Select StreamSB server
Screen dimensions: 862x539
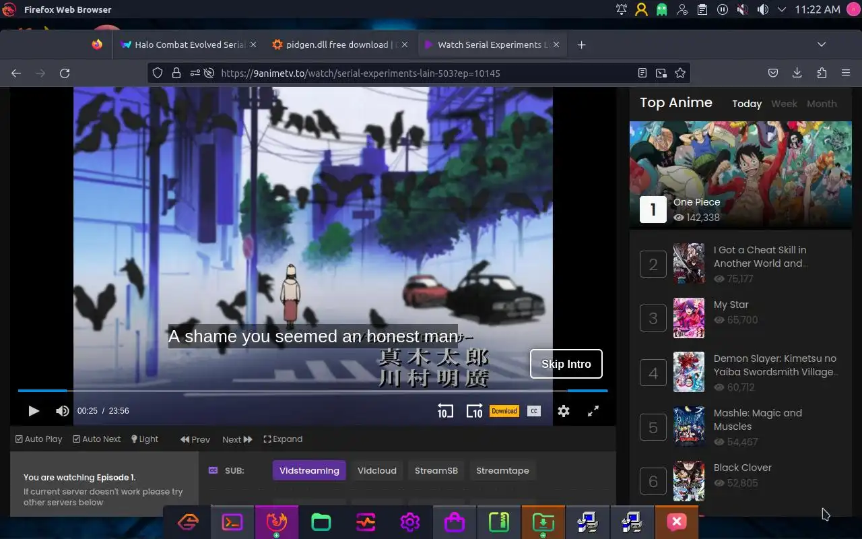[436, 470]
